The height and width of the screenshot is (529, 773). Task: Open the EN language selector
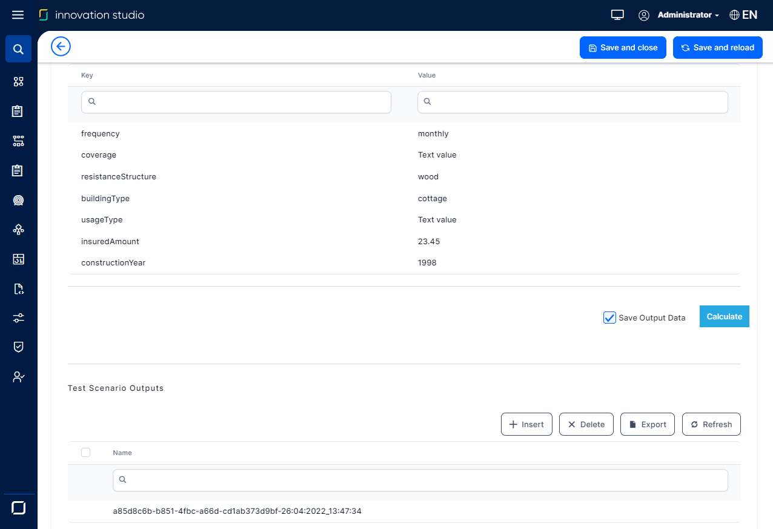click(x=743, y=15)
